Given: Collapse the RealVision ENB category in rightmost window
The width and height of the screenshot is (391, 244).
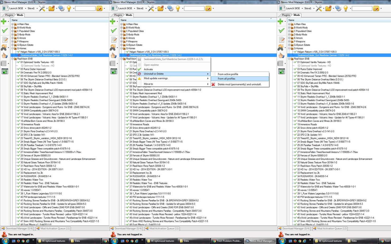Looking at the screenshot, I should (289, 59).
